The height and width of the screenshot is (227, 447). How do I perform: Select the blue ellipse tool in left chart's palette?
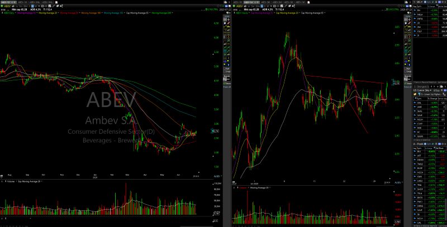[x=225, y=61]
